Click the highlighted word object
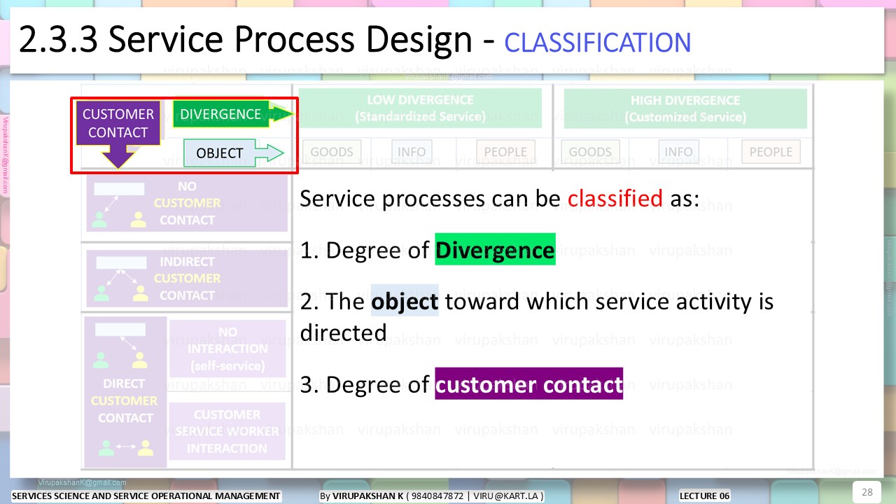The image size is (896, 504). [x=405, y=301]
